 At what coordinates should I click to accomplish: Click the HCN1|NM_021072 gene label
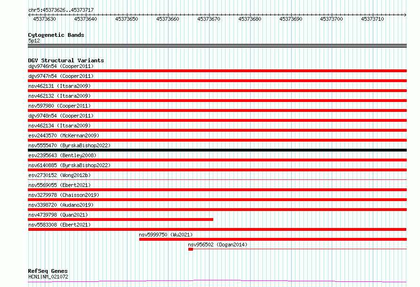48,277
